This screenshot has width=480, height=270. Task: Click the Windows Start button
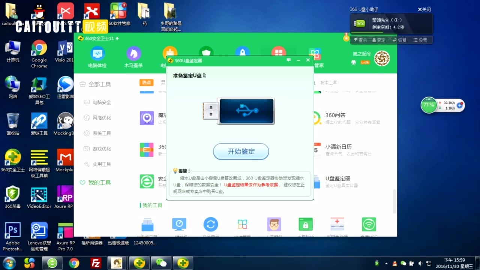point(9,263)
